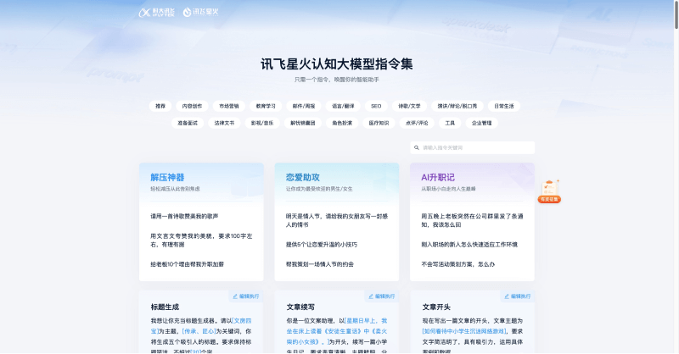The height and width of the screenshot is (354, 679).
Task: Click edit pencil icon on 文章续写 card
Action: (x=371, y=296)
